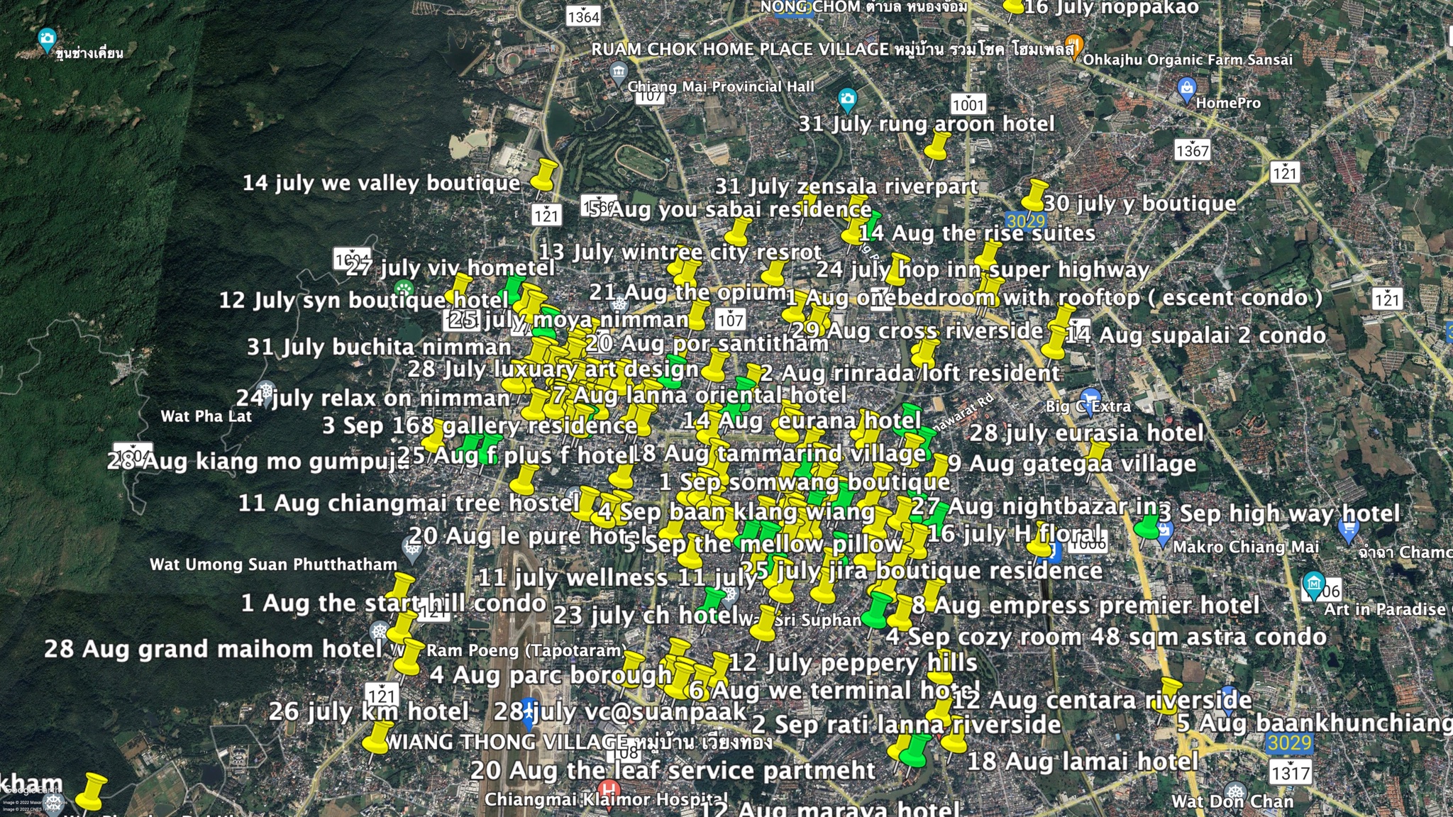1453x817 pixels.
Task: Select the '14 july we valley boutique' label
Action: click(382, 183)
